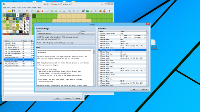Select the ICFSoft_MainUtility plugin row
Viewport: 200px width, 112px height.
(x=19, y=57)
